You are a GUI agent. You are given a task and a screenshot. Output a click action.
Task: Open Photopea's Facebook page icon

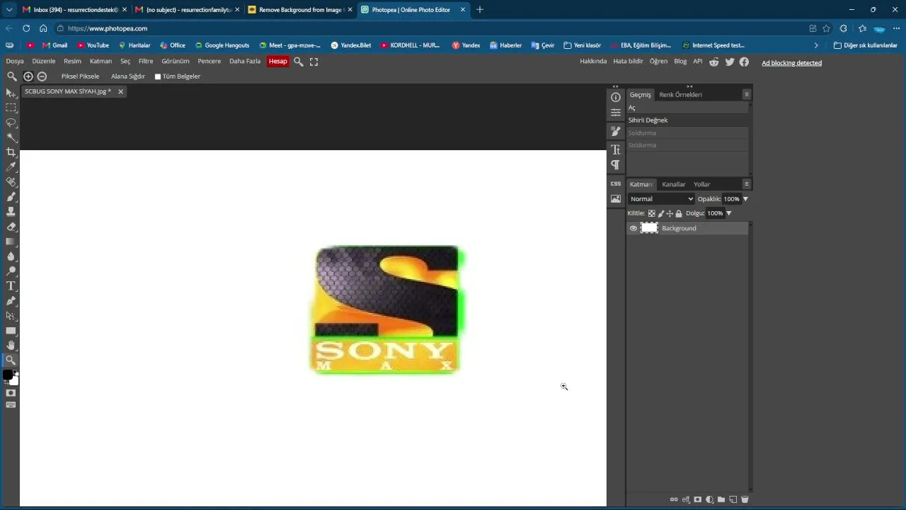click(744, 62)
